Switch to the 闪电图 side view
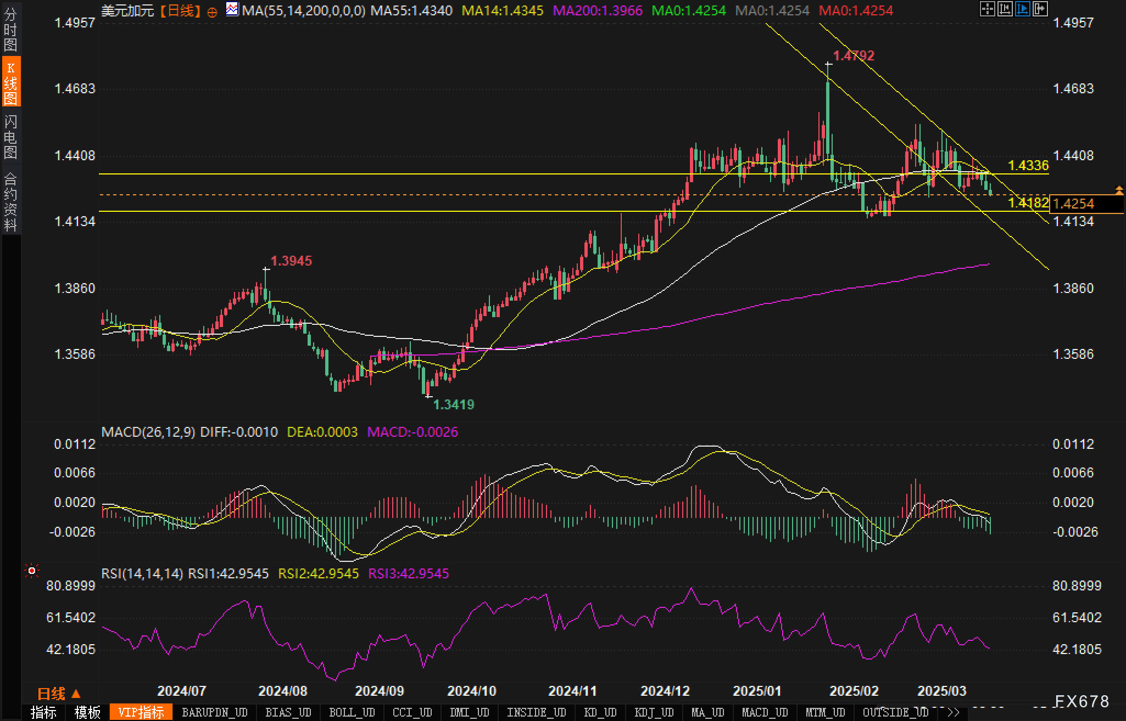 [x=10, y=137]
